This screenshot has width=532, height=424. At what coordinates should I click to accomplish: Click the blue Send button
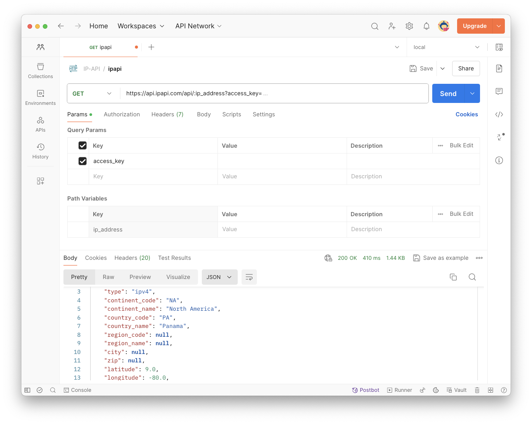[x=448, y=93]
